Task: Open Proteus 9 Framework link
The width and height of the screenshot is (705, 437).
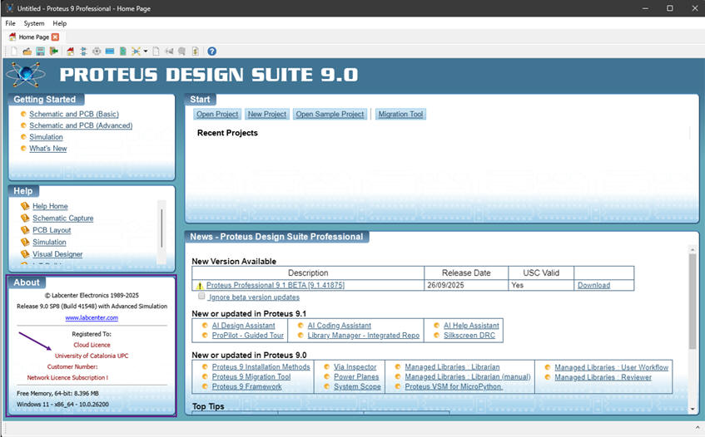Action: point(247,387)
